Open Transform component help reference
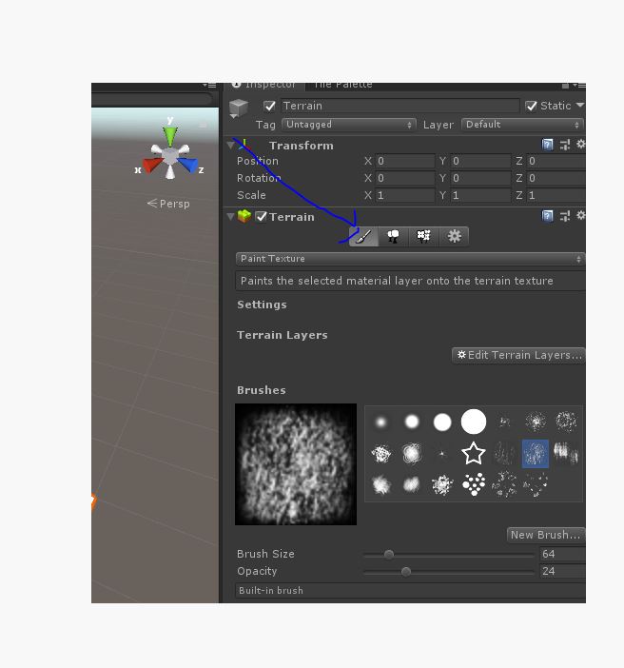The height and width of the screenshot is (668, 624). point(547,145)
